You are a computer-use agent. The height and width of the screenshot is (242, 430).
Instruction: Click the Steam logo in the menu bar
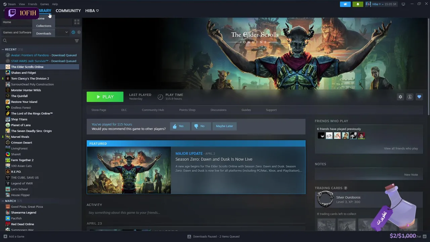(5, 4)
